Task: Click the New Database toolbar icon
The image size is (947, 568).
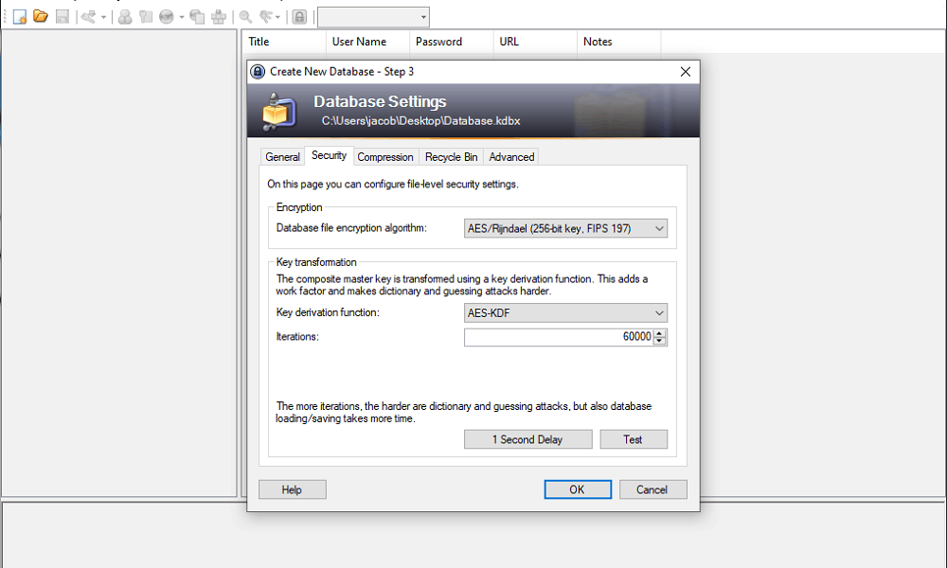Action: click(19, 16)
